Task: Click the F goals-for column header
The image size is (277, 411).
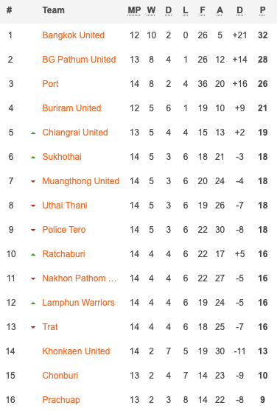Action: [203, 10]
